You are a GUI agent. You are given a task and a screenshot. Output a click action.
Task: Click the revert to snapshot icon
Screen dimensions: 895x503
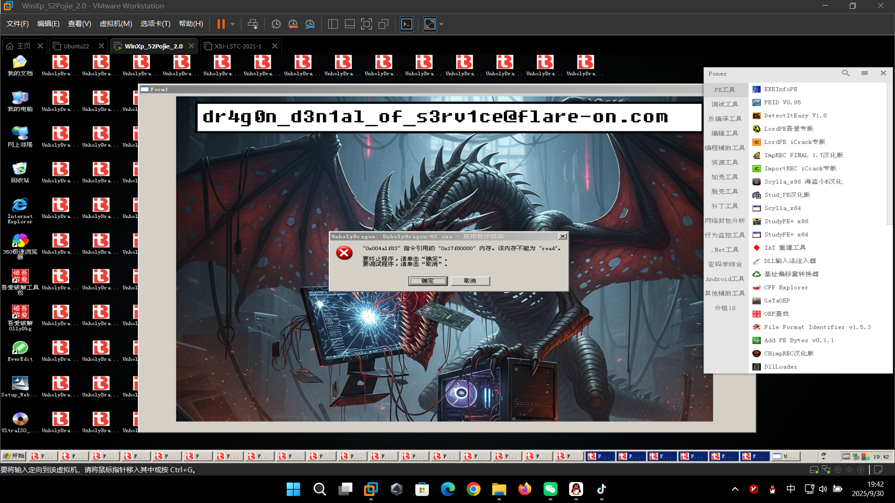click(x=293, y=24)
